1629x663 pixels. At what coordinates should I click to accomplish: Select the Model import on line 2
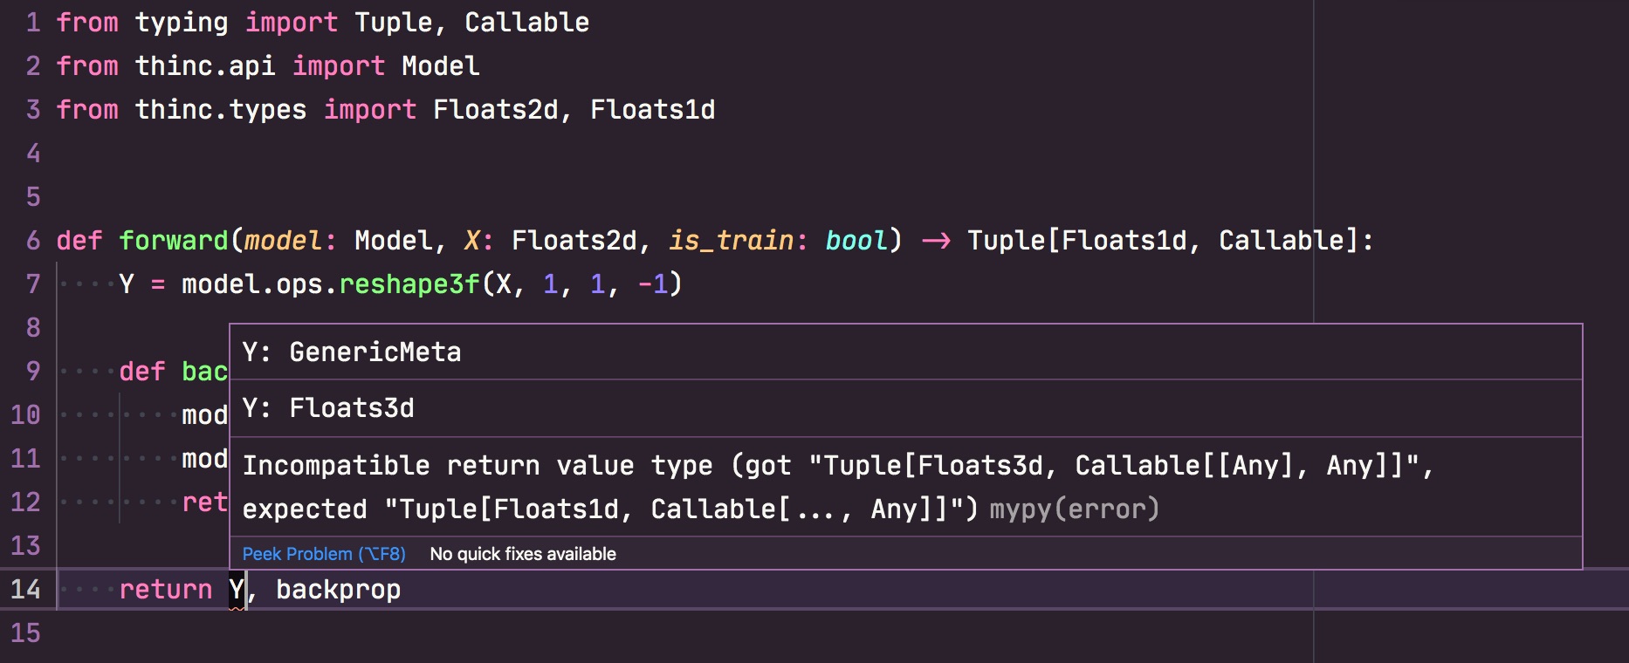pyautogui.click(x=441, y=65)
